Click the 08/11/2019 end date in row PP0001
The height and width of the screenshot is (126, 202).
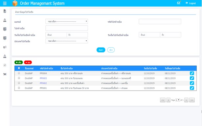170,88
